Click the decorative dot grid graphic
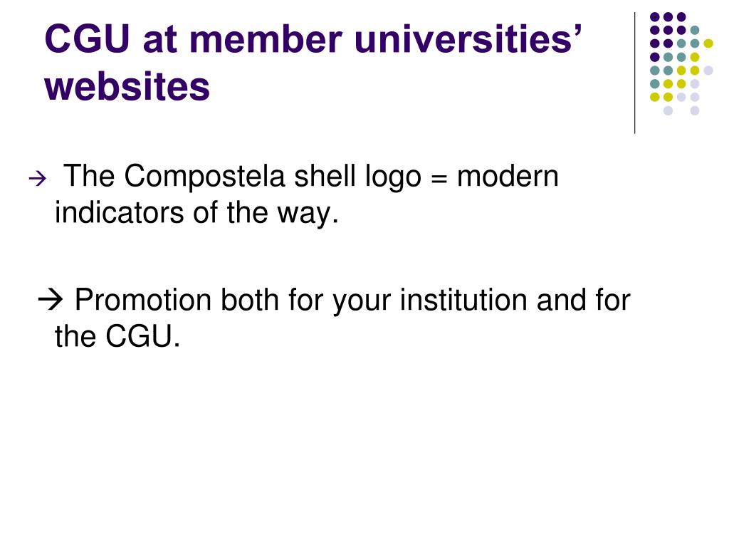The image size is (729, 547). [681, 63]
